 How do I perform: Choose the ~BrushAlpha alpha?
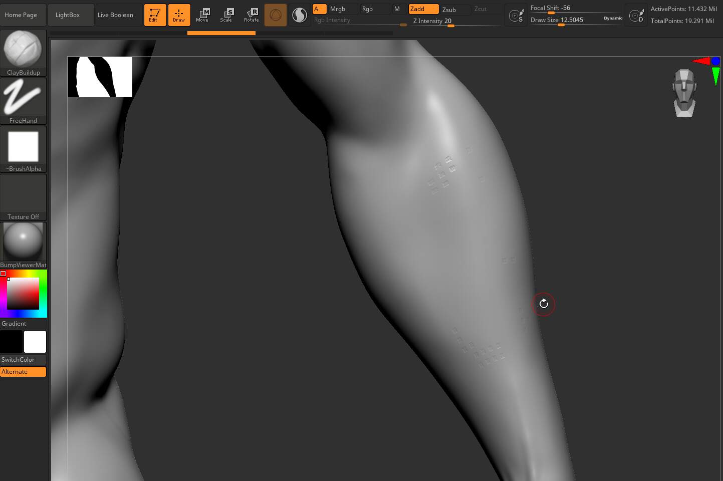pos(23,146)
